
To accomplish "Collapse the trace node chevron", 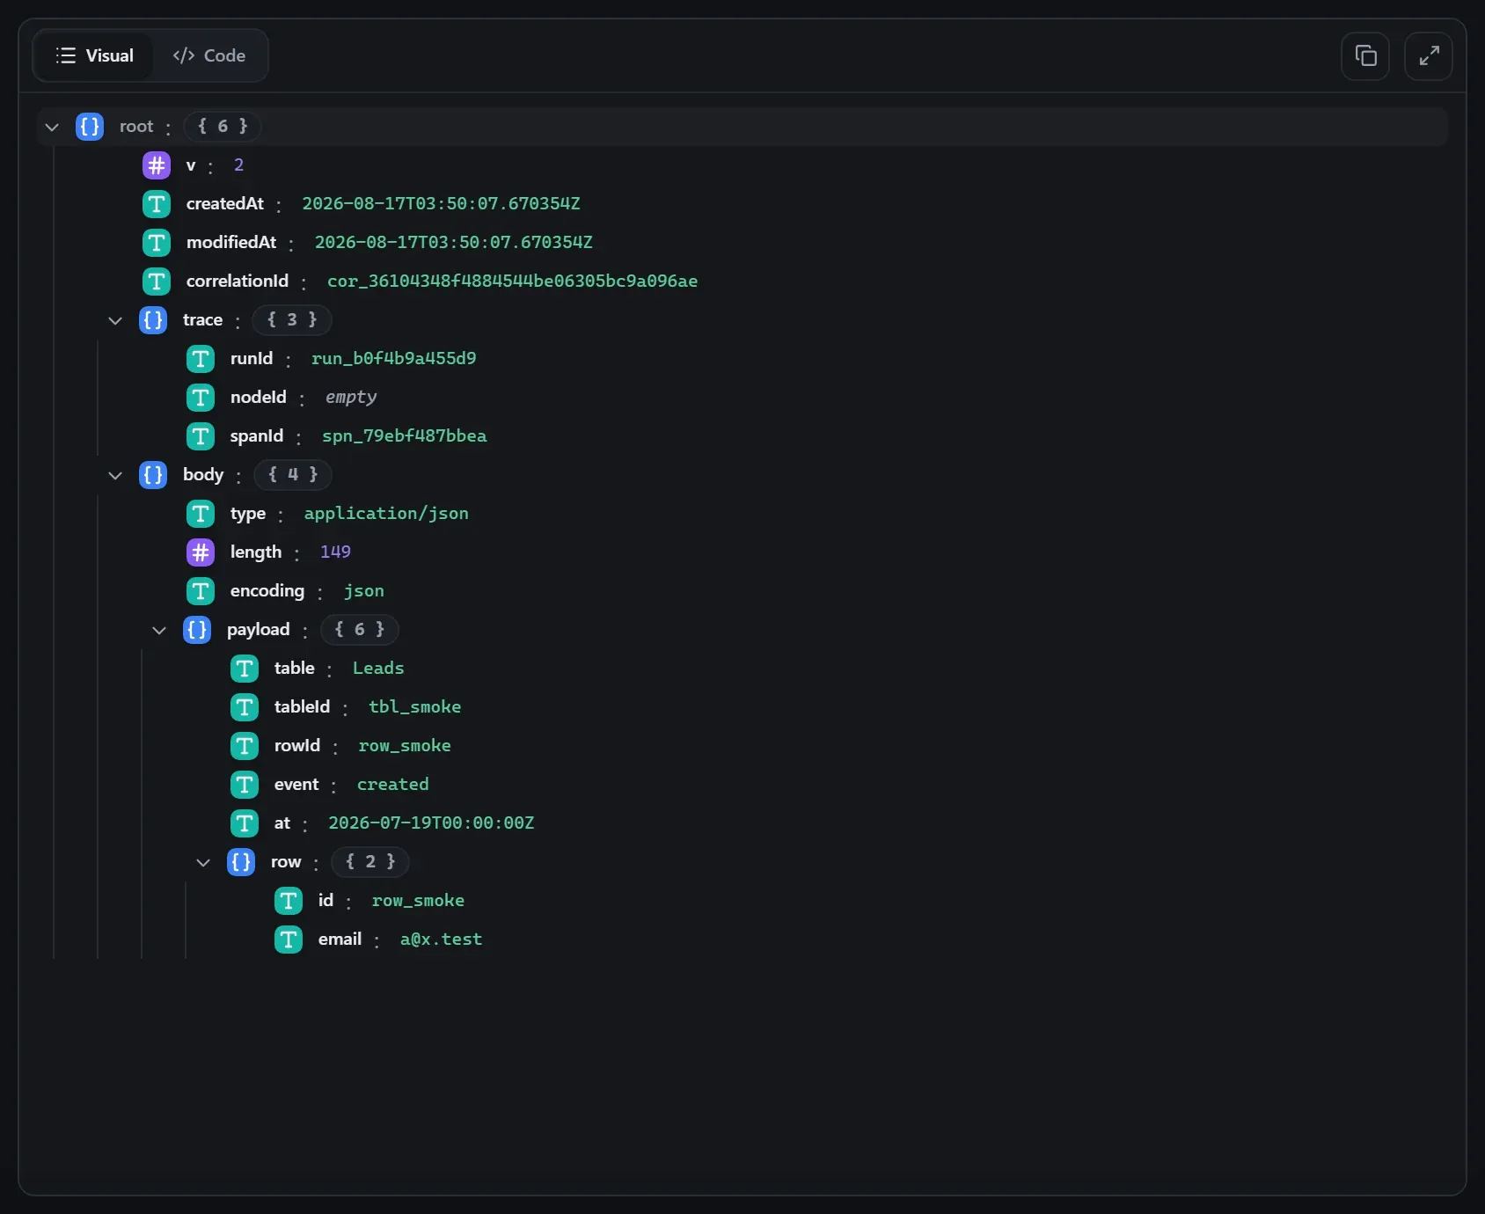I will 115,320.
